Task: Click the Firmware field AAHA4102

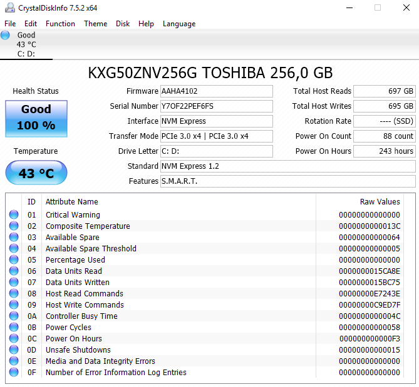Action: [x=217, y=91]
